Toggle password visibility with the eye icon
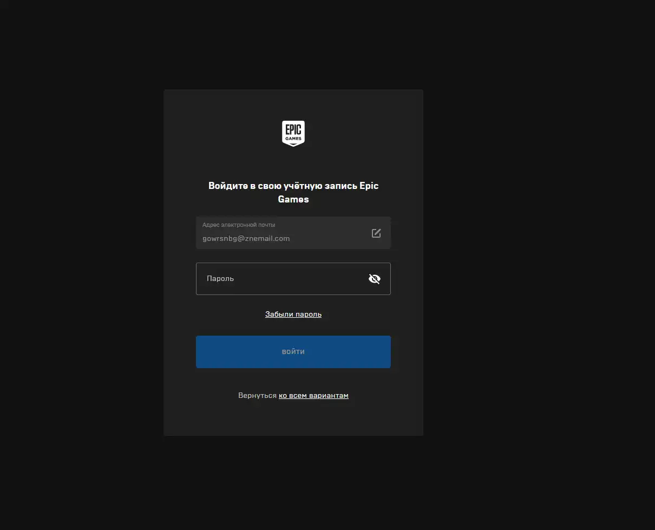Viewport: 655px width, 530px height. 374,279
